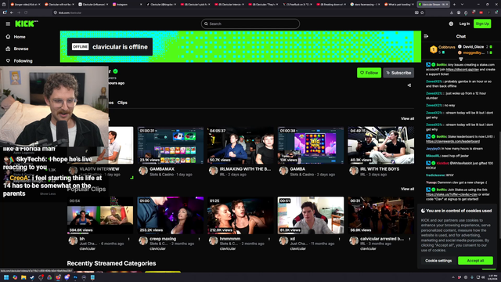Accept all cookies
This screenshot has width=501, height=282.
click(x=475, y=261)
